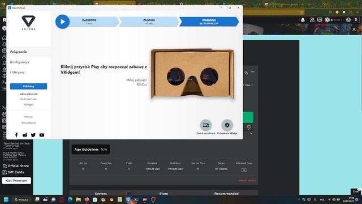Viewport: 362px width, 204px height.
Task: Open VRidge settings gear icon
Action: click(227, 125)
